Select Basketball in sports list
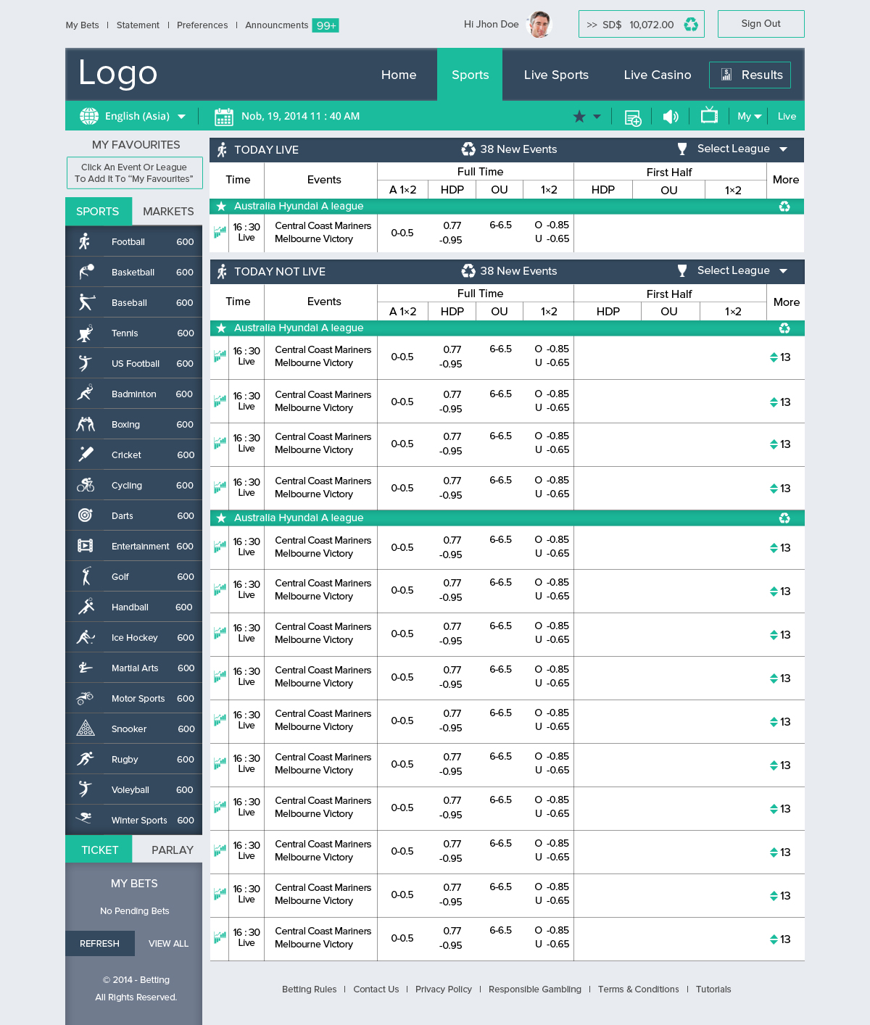 (x=133, y=272)
